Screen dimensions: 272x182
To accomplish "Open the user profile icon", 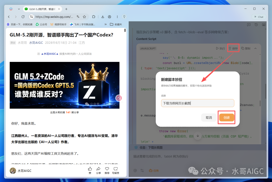I will pos(110,17).
